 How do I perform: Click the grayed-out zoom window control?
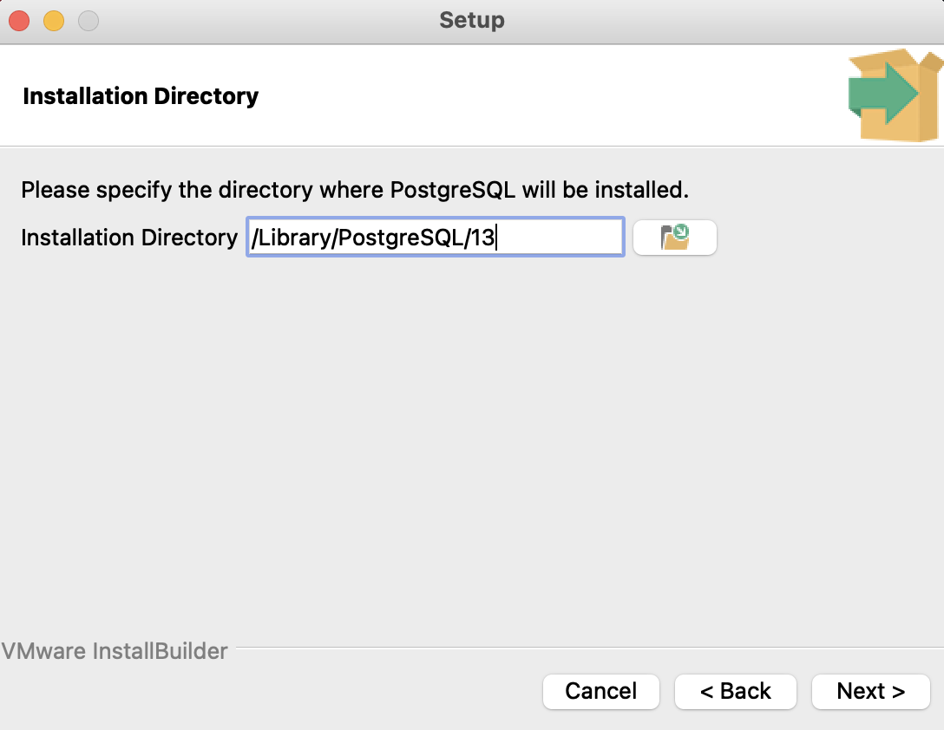(88, 20)
